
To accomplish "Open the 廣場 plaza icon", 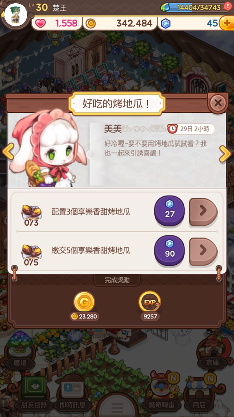I will [x=20, y=349].
